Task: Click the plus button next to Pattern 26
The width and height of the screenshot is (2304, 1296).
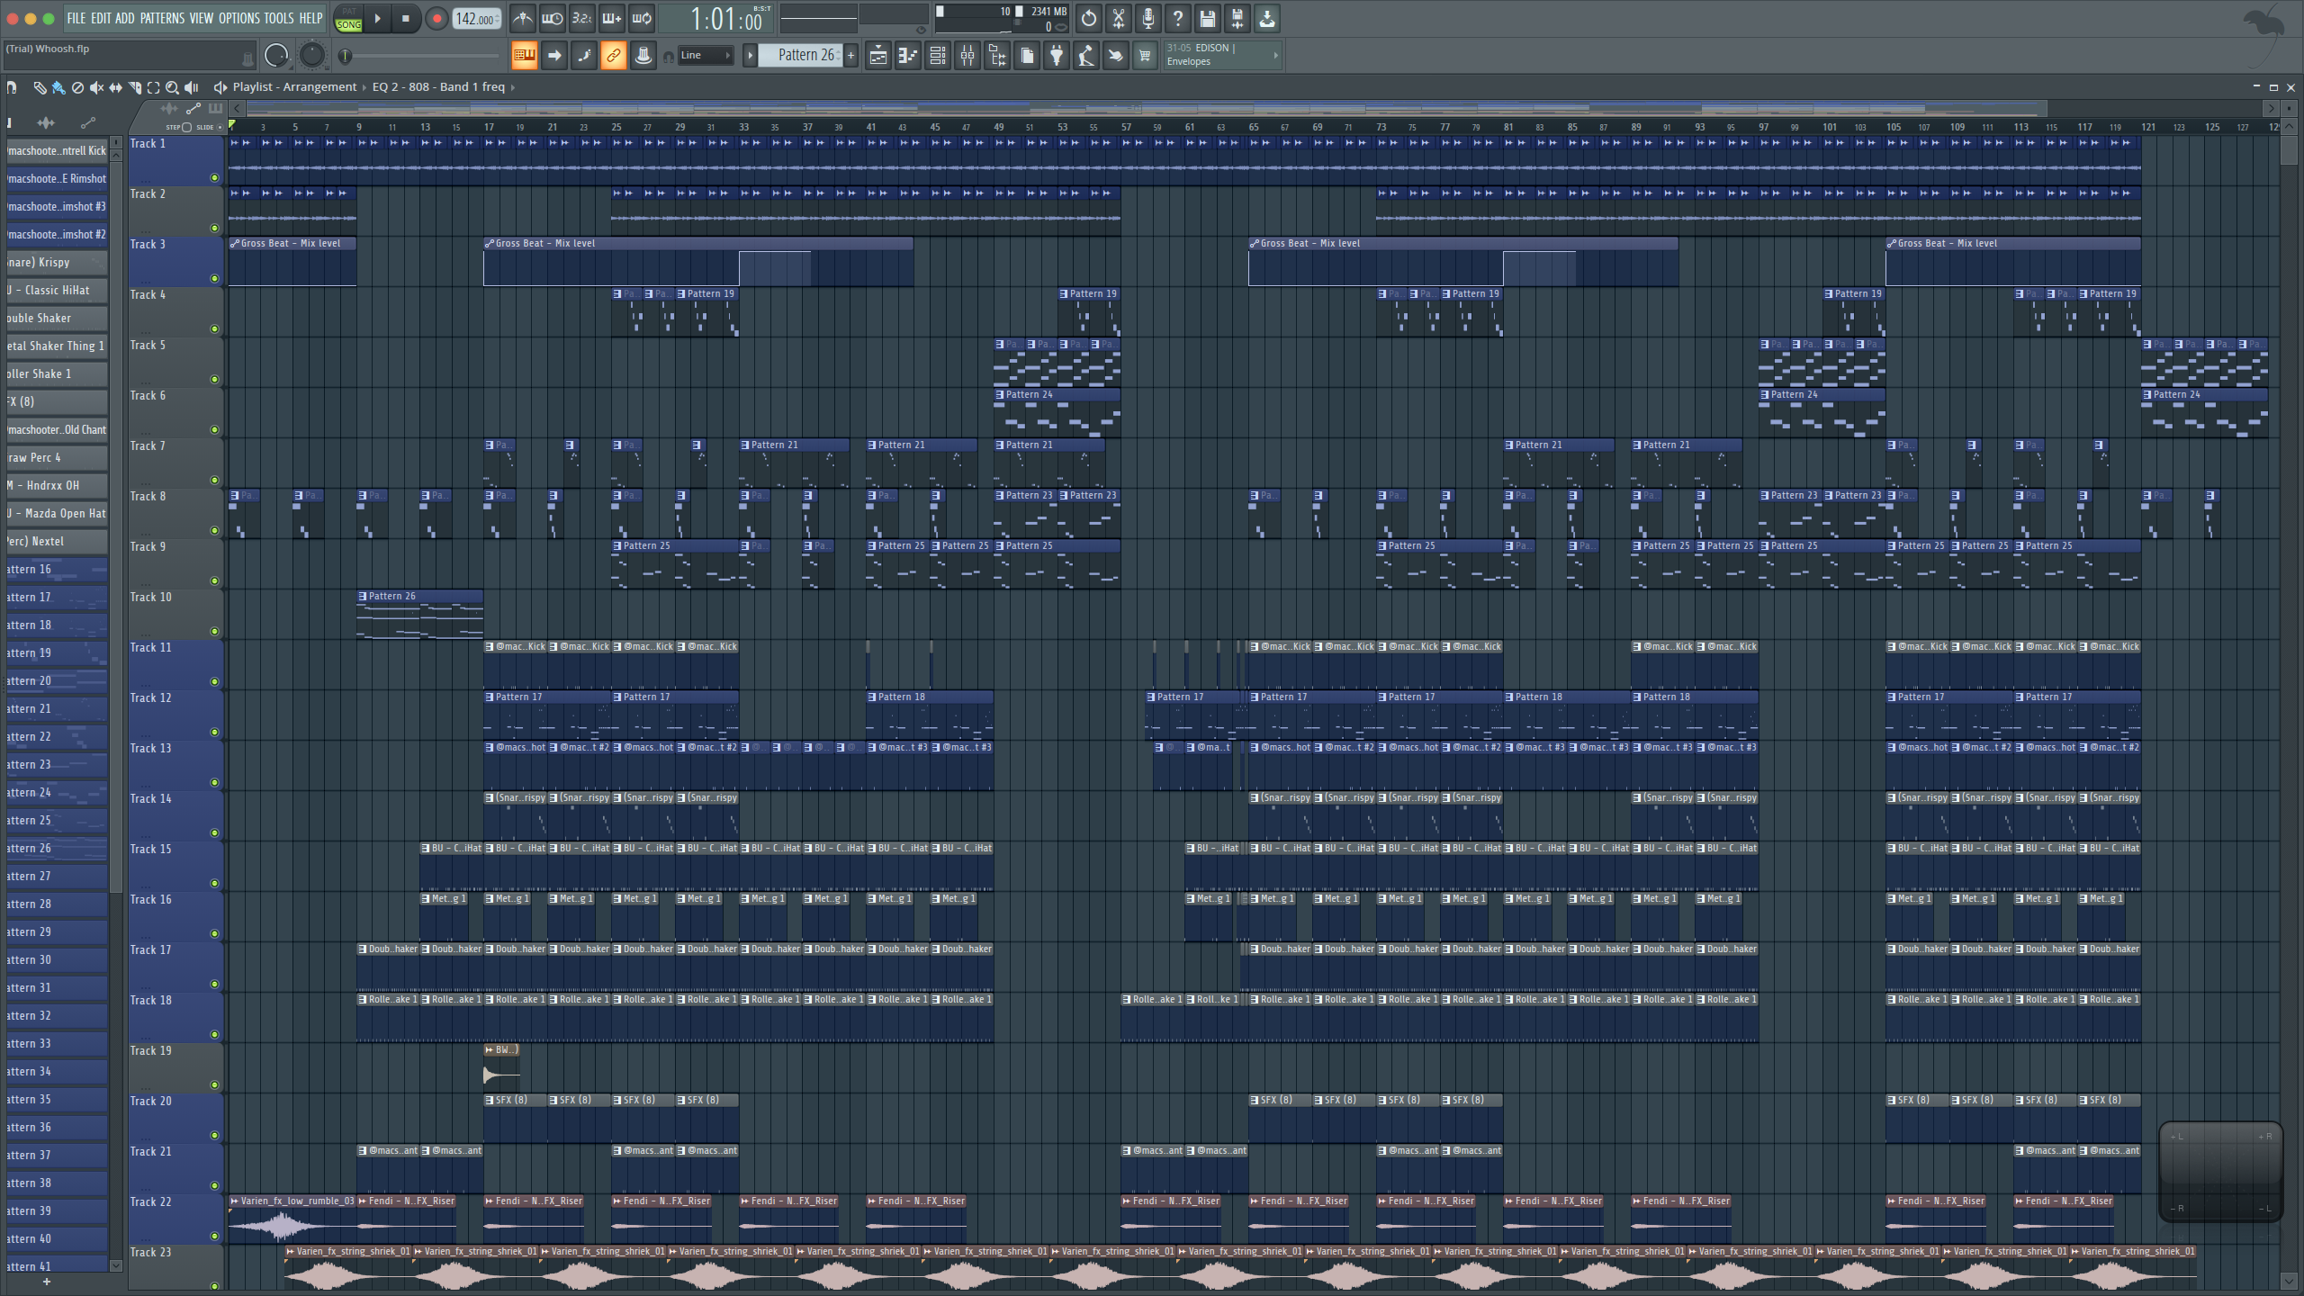Action: click(850, 56)
